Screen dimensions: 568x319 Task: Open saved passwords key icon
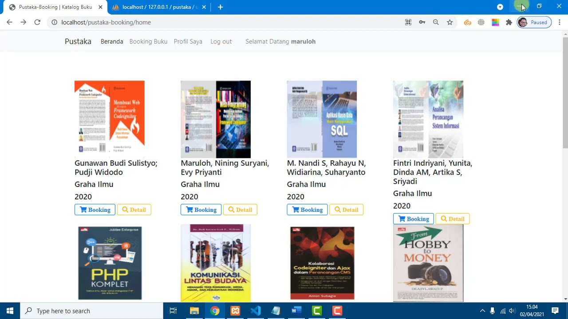pos(422,22)
